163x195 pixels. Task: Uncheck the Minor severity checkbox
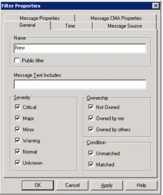(x=18, y=129)
